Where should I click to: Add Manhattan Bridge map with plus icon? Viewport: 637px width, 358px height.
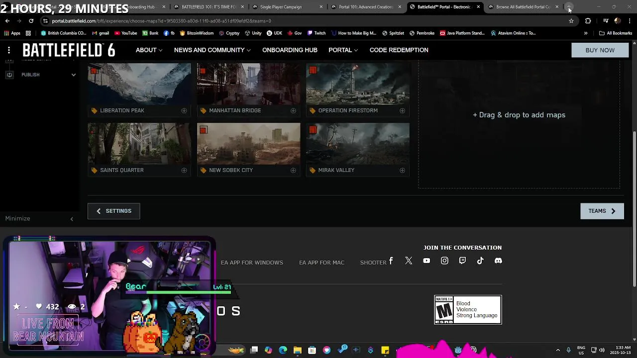[293, 111]
